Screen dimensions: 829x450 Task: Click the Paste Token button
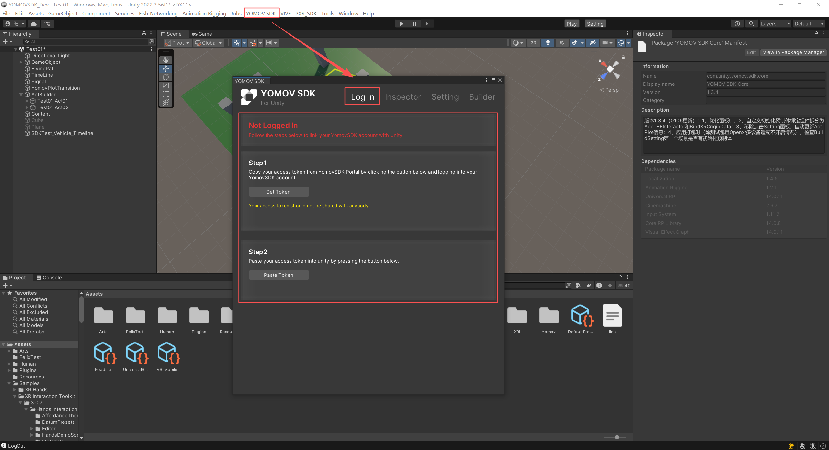point(278,275)
